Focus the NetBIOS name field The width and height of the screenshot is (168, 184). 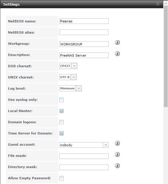pyautogui.click(x=84, y=21)
